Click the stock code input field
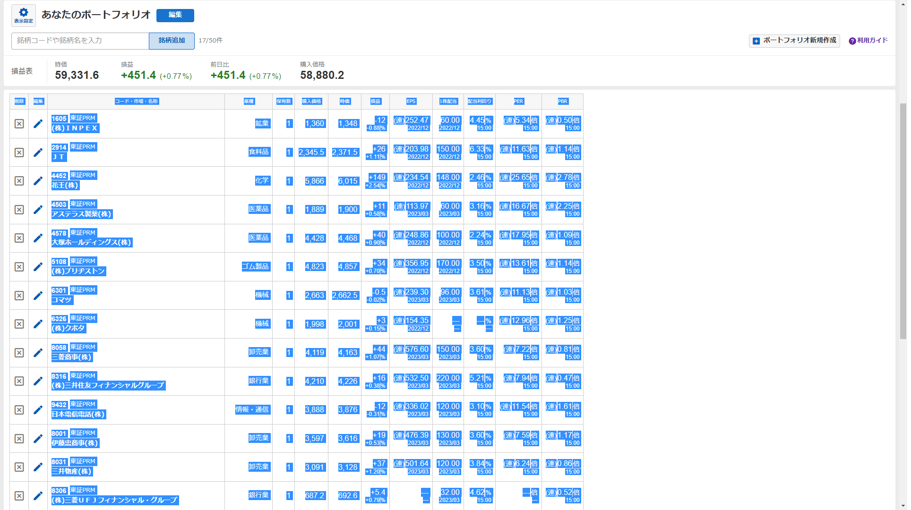The image size is (911, 510). coord(80,41)
